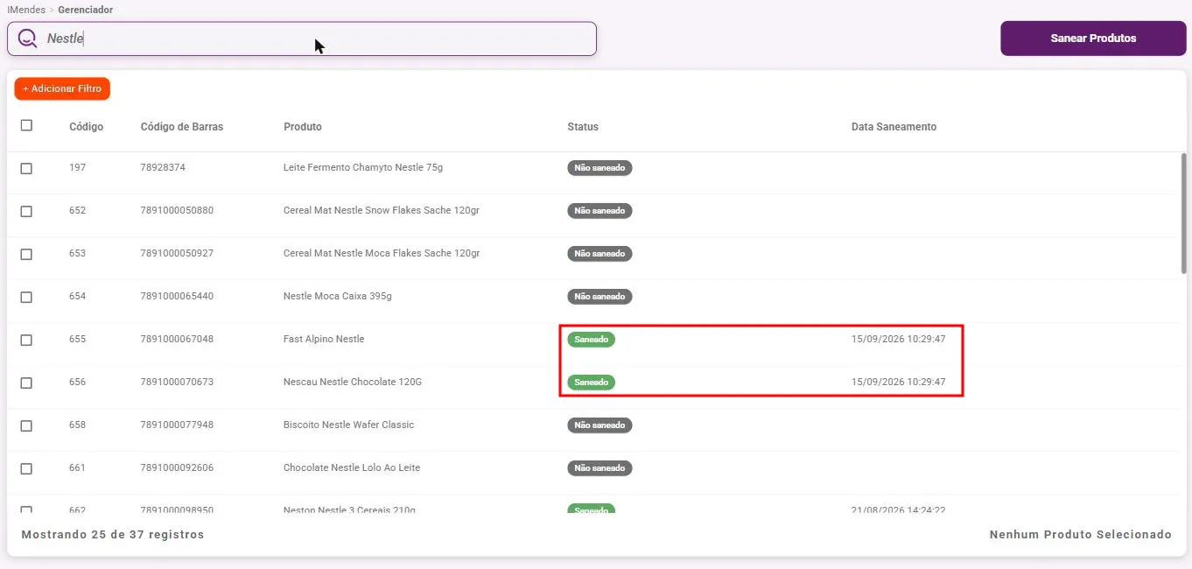Select the Nescau Nestle Chocolate row checkbox
Screen dimensions: 1192x569
pyautogui.click(x=26, y=383)
